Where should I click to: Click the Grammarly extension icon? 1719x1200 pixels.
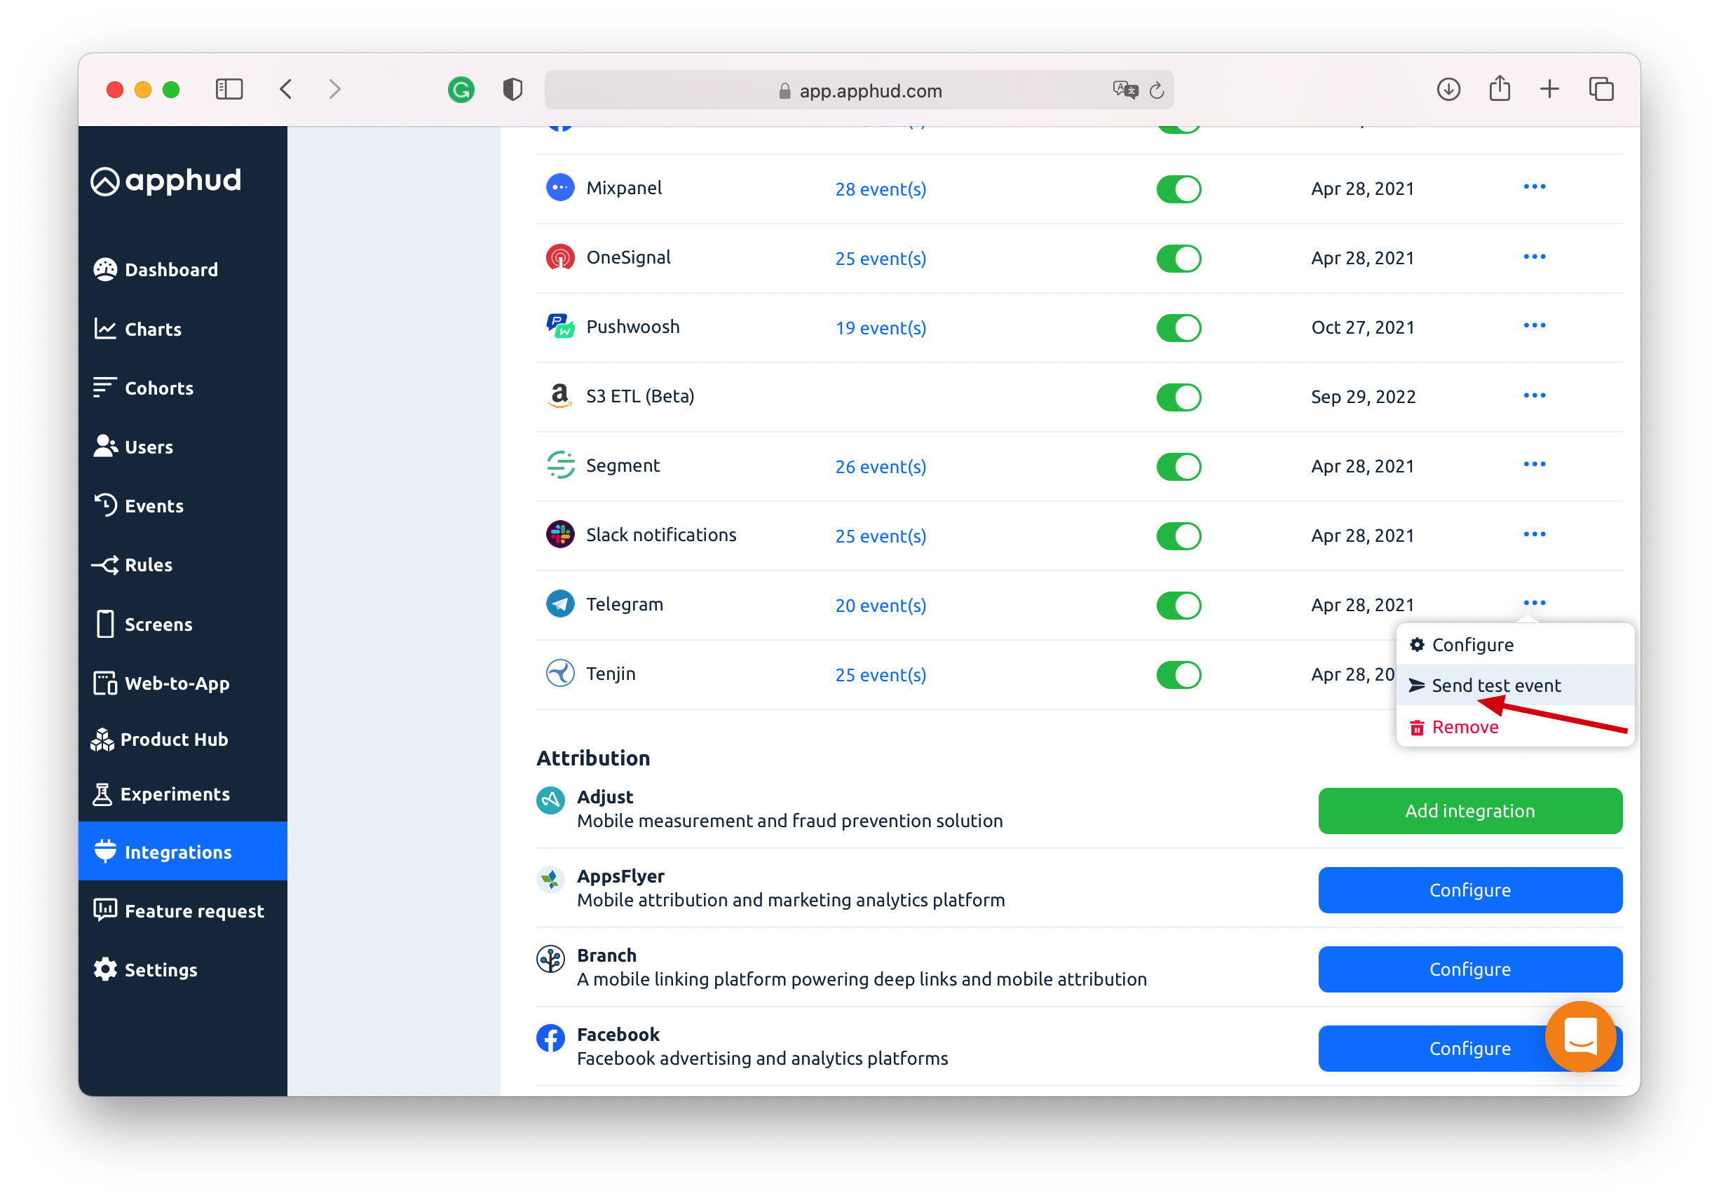pyautogui.click(x=461, y=90)
